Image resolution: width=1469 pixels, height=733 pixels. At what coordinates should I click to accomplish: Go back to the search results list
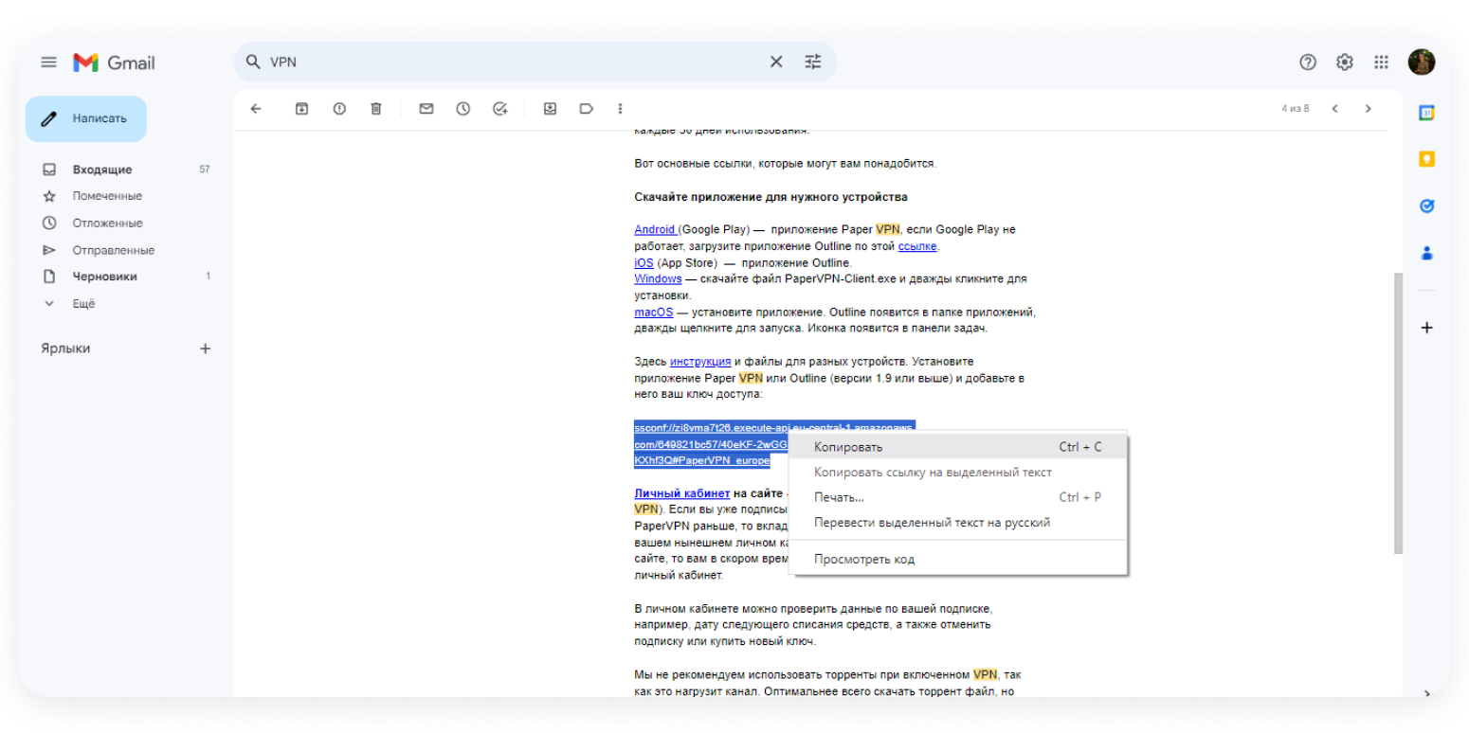tap(256, 109)
